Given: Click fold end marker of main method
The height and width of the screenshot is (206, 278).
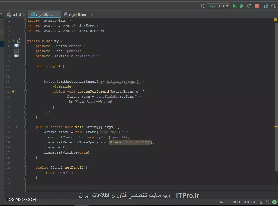Looking at the screenshot, I should [25, 157].
